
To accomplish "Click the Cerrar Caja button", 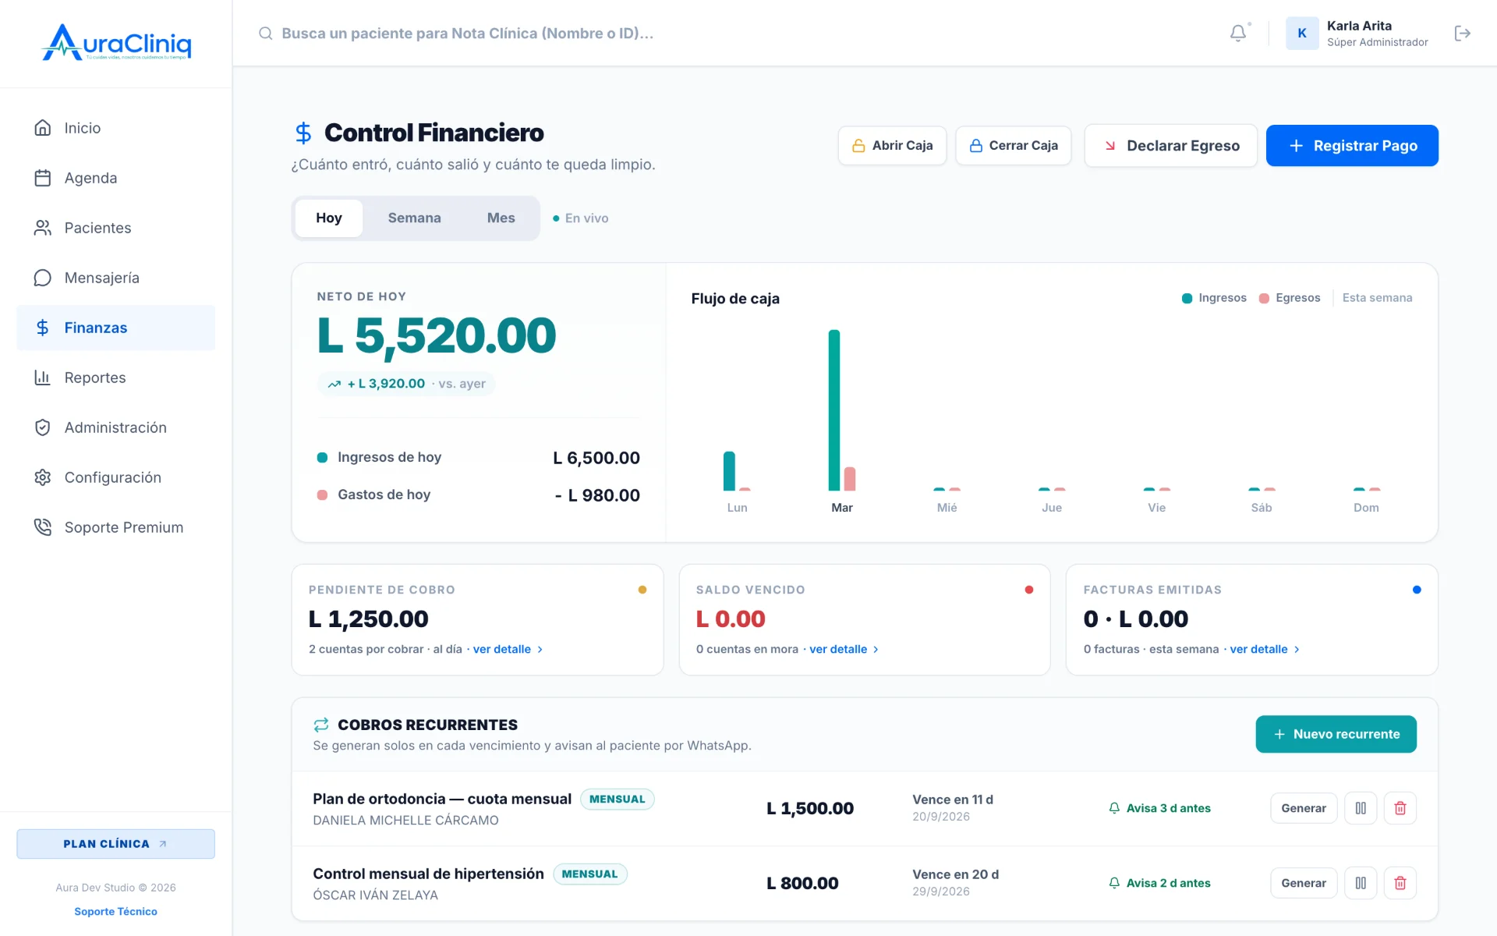I will click(1013, 146).
